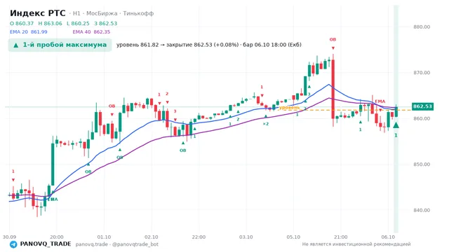Image resolution: width=449 pixels, height=252 pixels.
Task: Click the green triangle in the breakout badge
Action: pyautogui.click(x=16, y=45)
